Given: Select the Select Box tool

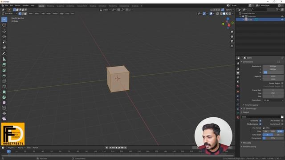Looking at the screenshot, I should pos(4,20).
